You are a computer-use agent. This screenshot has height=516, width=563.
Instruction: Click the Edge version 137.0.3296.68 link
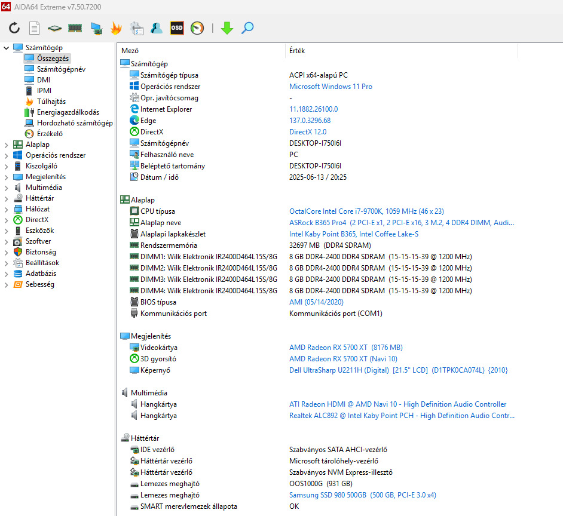(x=310, y=121)
